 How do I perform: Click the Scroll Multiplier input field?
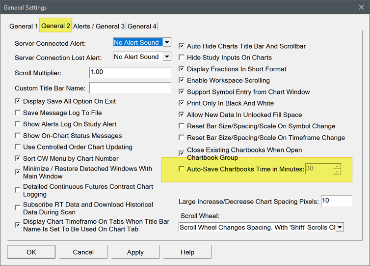tap(130, 72)
